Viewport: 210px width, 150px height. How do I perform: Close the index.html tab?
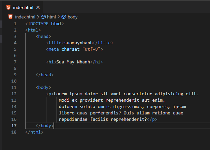click(x=38, y=8)
